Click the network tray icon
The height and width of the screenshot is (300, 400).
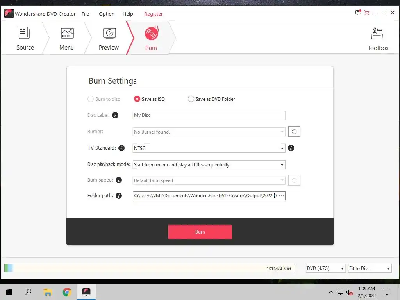point(340,292)
